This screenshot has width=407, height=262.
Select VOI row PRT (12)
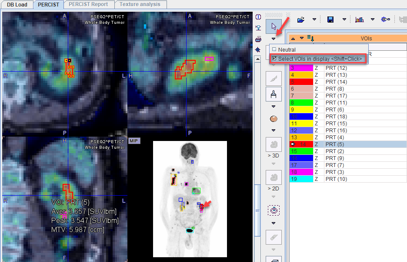348,68
